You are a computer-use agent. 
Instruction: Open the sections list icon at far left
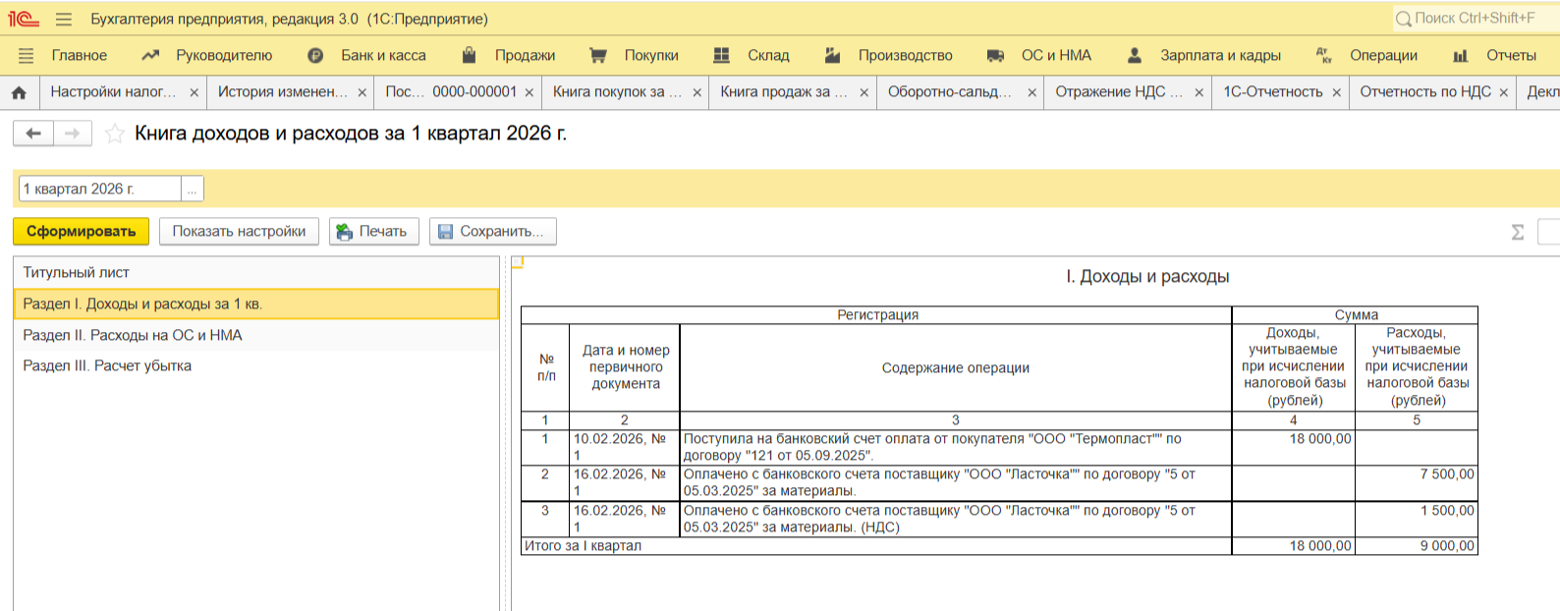click(27, 56)
